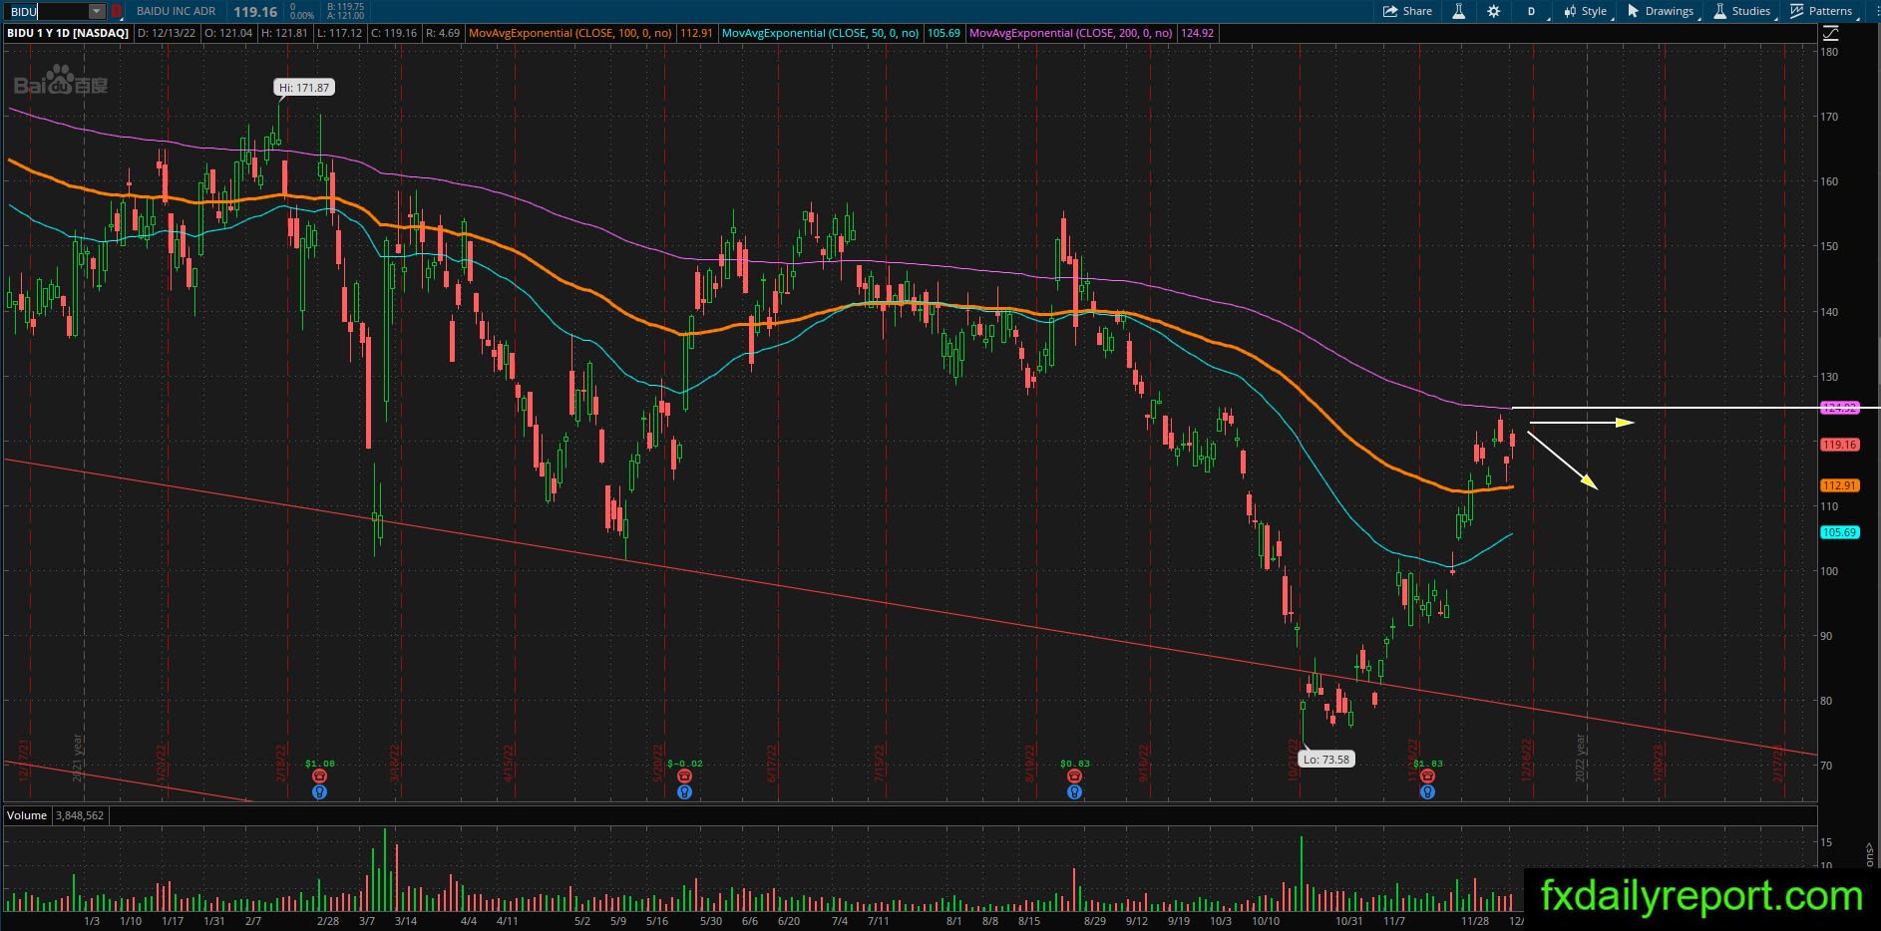Click the BAIDU INC ADR company name
Viewport: 1881px width, 931px height.
click(176, 11)
